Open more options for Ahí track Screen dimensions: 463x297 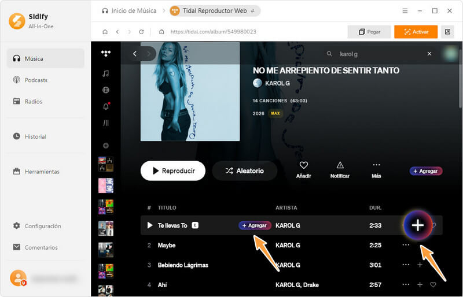point(406,285)
